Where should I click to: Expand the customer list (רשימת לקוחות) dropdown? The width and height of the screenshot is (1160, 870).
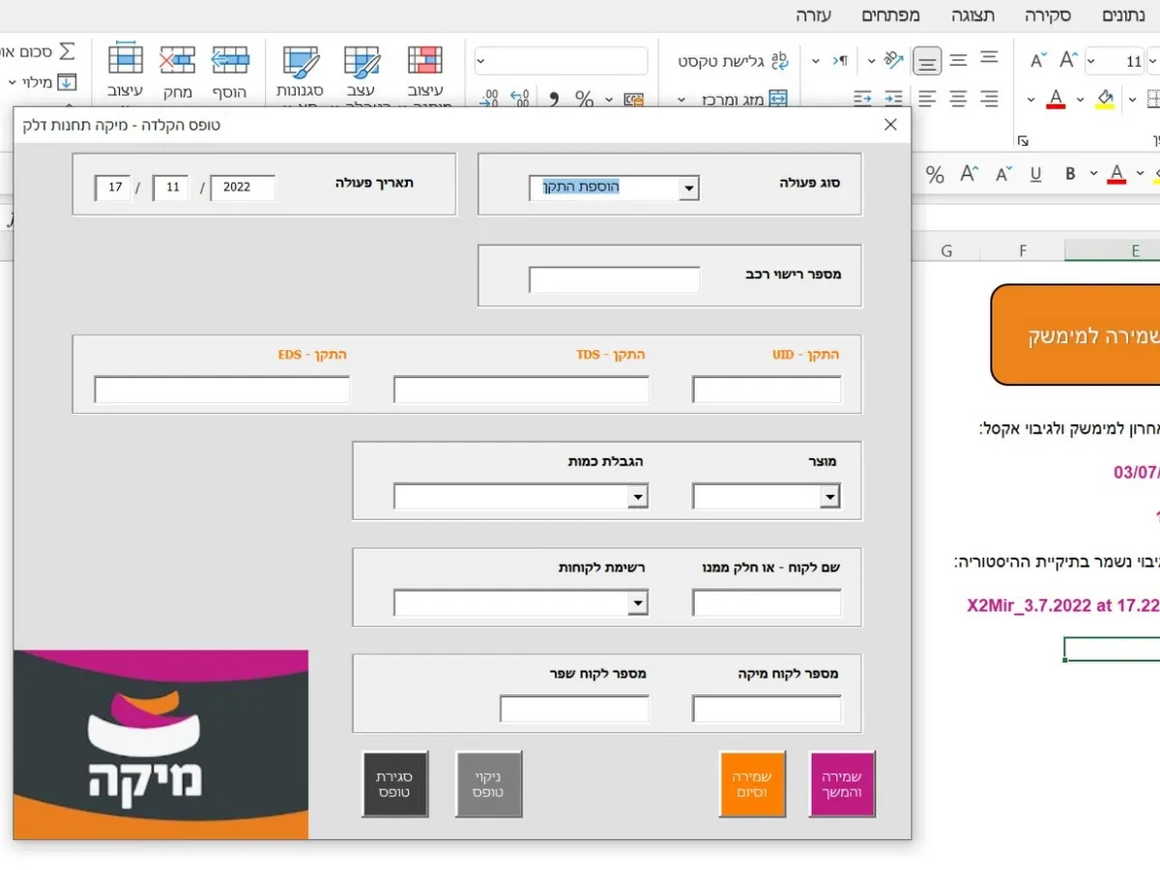pyautogui.click(x=637, y=603)
